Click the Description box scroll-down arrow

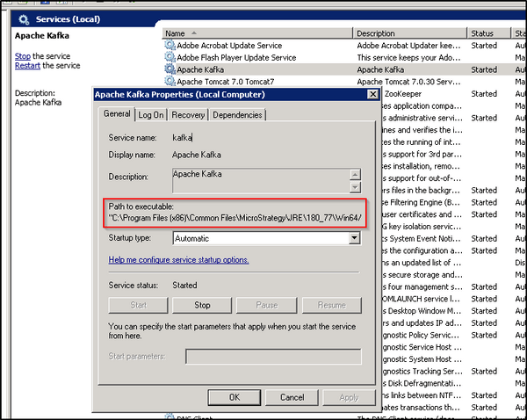[x=355, y=186]
